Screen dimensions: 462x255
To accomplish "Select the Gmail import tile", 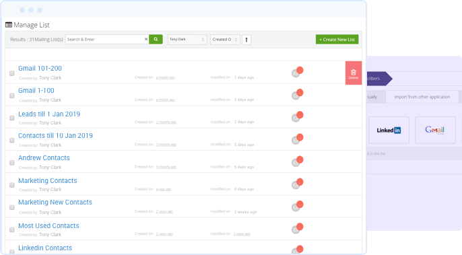I will pyautogui.click(x=435, y=130).
